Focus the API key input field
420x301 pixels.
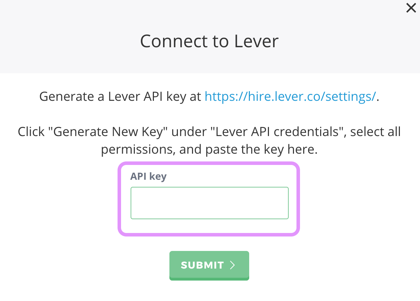[x=209, y=203]
